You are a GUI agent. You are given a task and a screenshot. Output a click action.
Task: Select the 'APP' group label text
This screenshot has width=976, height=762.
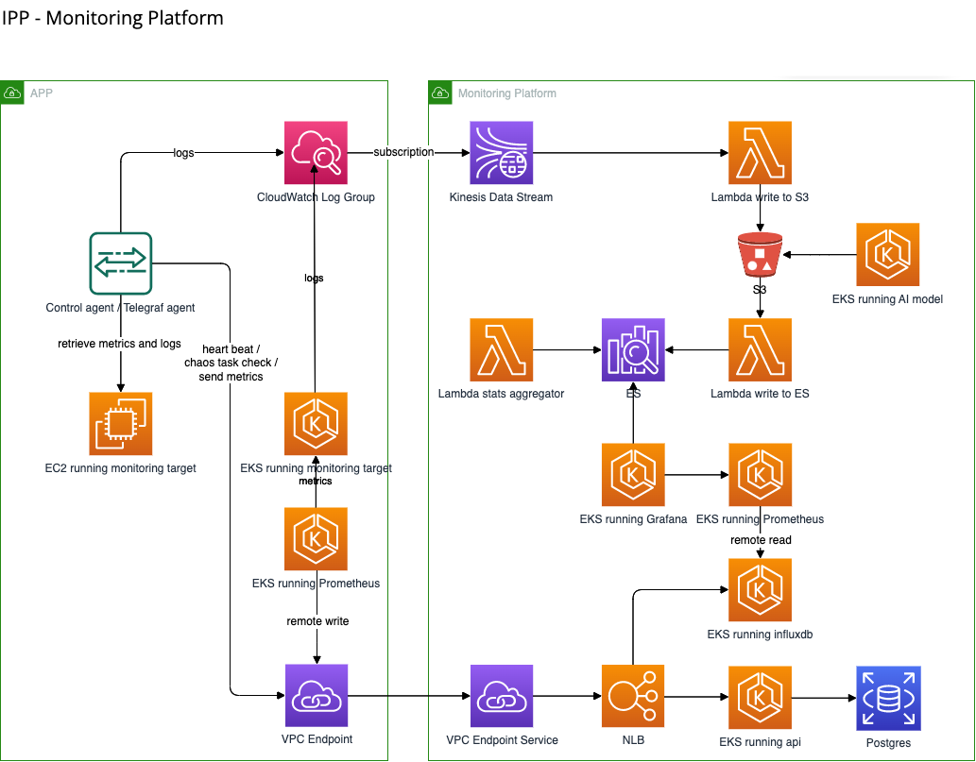41,93
